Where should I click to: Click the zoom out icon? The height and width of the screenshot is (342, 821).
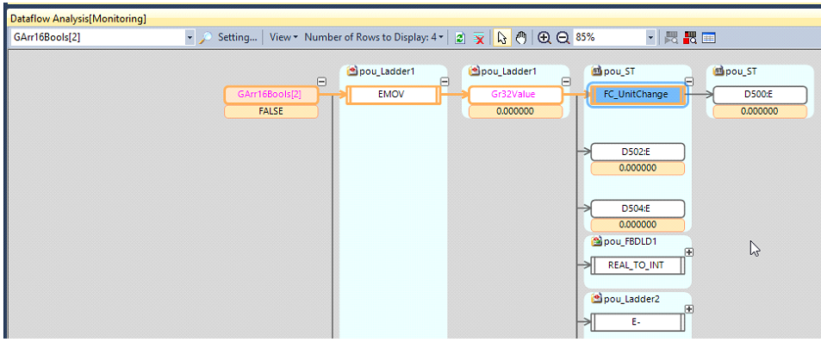click(563, 38)
